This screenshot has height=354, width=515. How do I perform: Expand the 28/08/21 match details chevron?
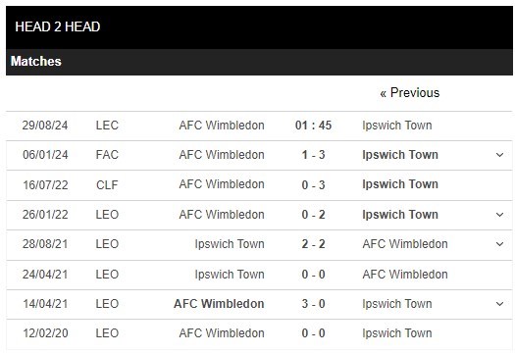point(499,244)
